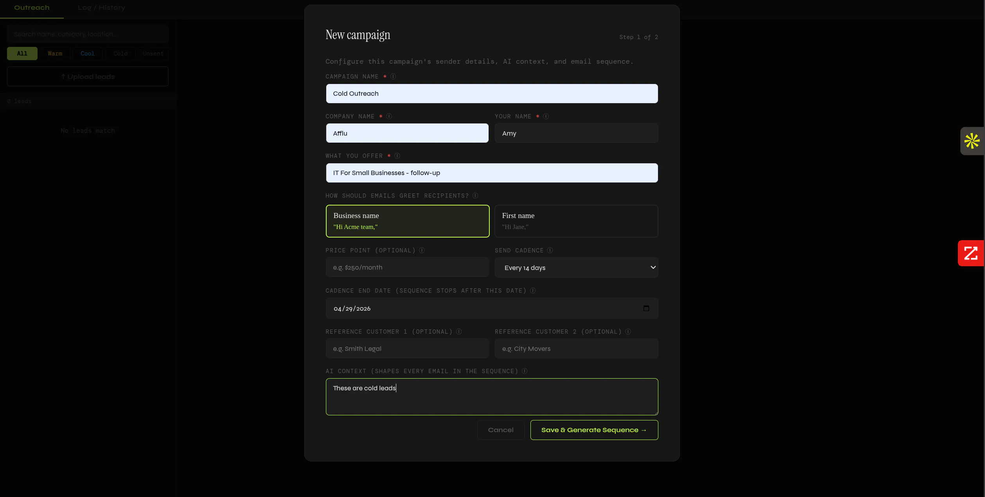Select First name greeting option
Viewport: 985px width, 497px height.
[576, 221]
